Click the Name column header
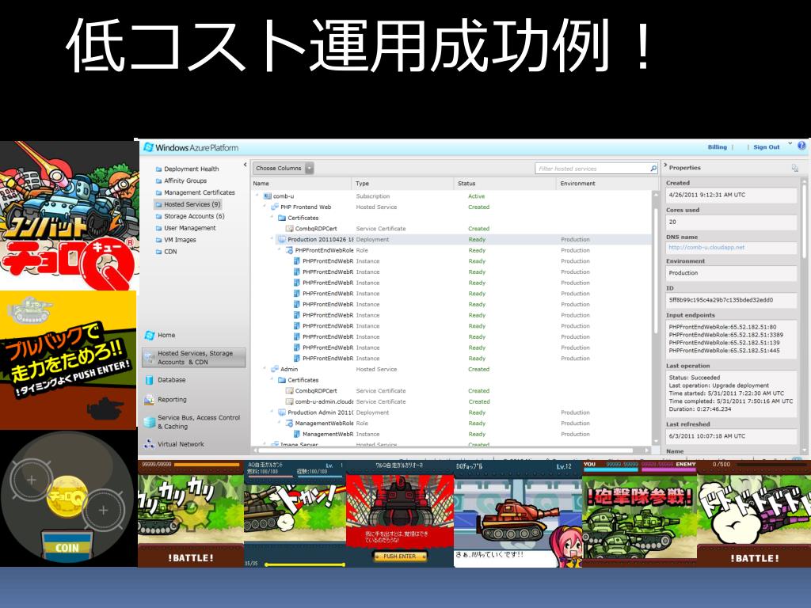 pos(301,184)
